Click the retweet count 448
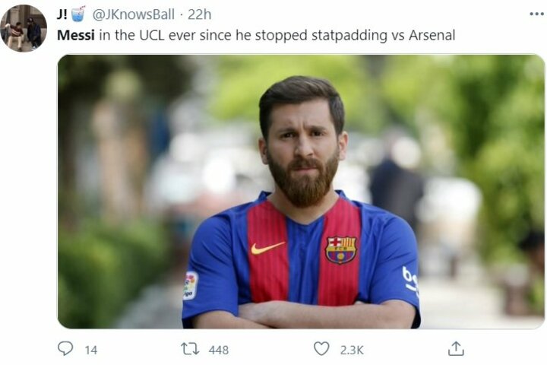 [x=218, y=350]
